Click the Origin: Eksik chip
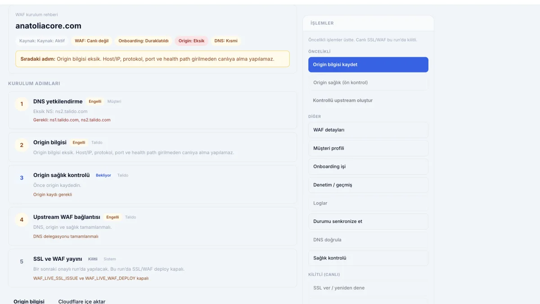 point(191,41)
